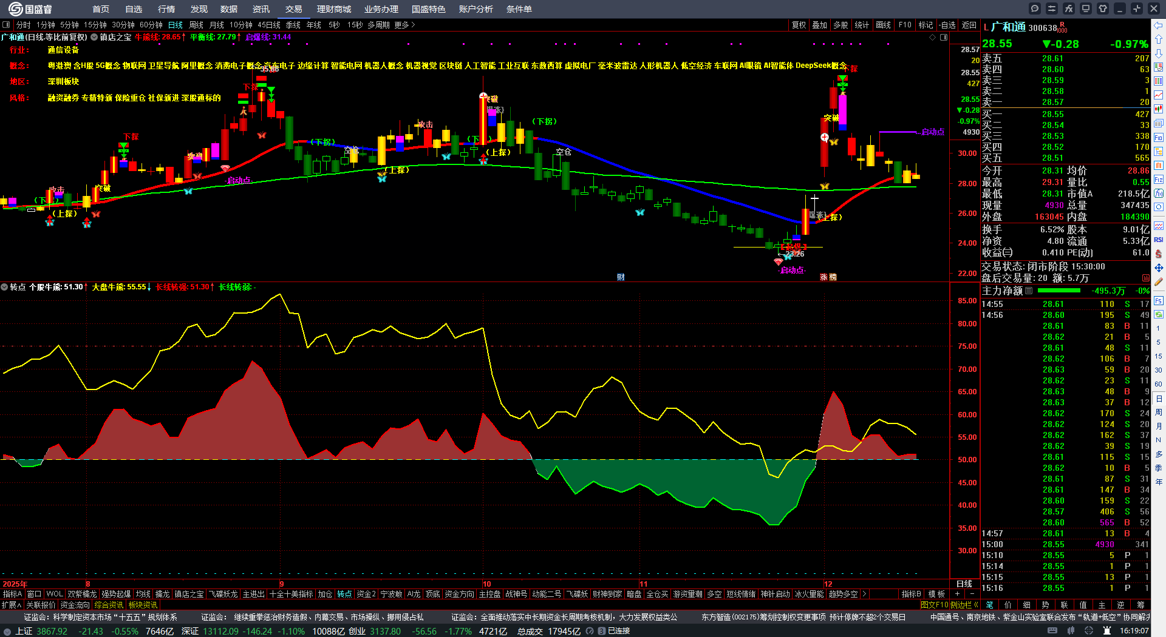Click the 画线 drawing button
The height and width of the screenshot is (637, 1166).
(x=884, y=25)
